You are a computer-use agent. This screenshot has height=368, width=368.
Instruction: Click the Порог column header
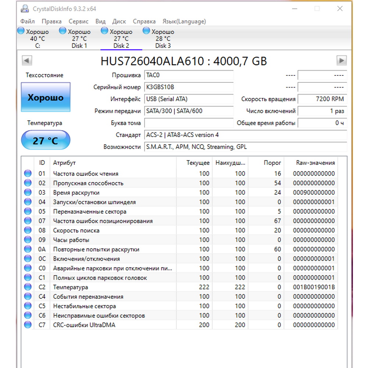pos(266,163)
